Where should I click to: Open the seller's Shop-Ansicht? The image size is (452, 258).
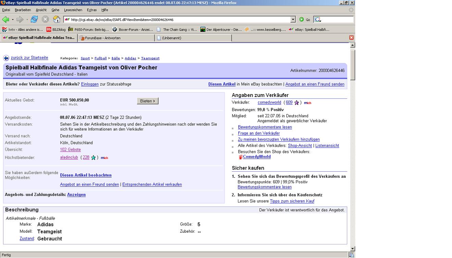click(x=300, y=146)
